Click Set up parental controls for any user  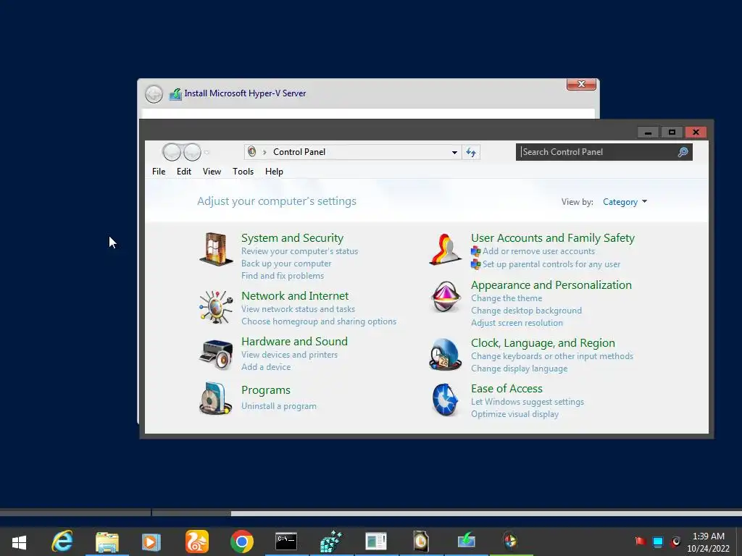click(x=551, y=264)
